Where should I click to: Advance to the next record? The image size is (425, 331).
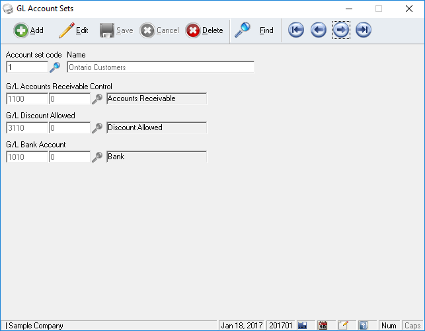[x=341, y=30]
